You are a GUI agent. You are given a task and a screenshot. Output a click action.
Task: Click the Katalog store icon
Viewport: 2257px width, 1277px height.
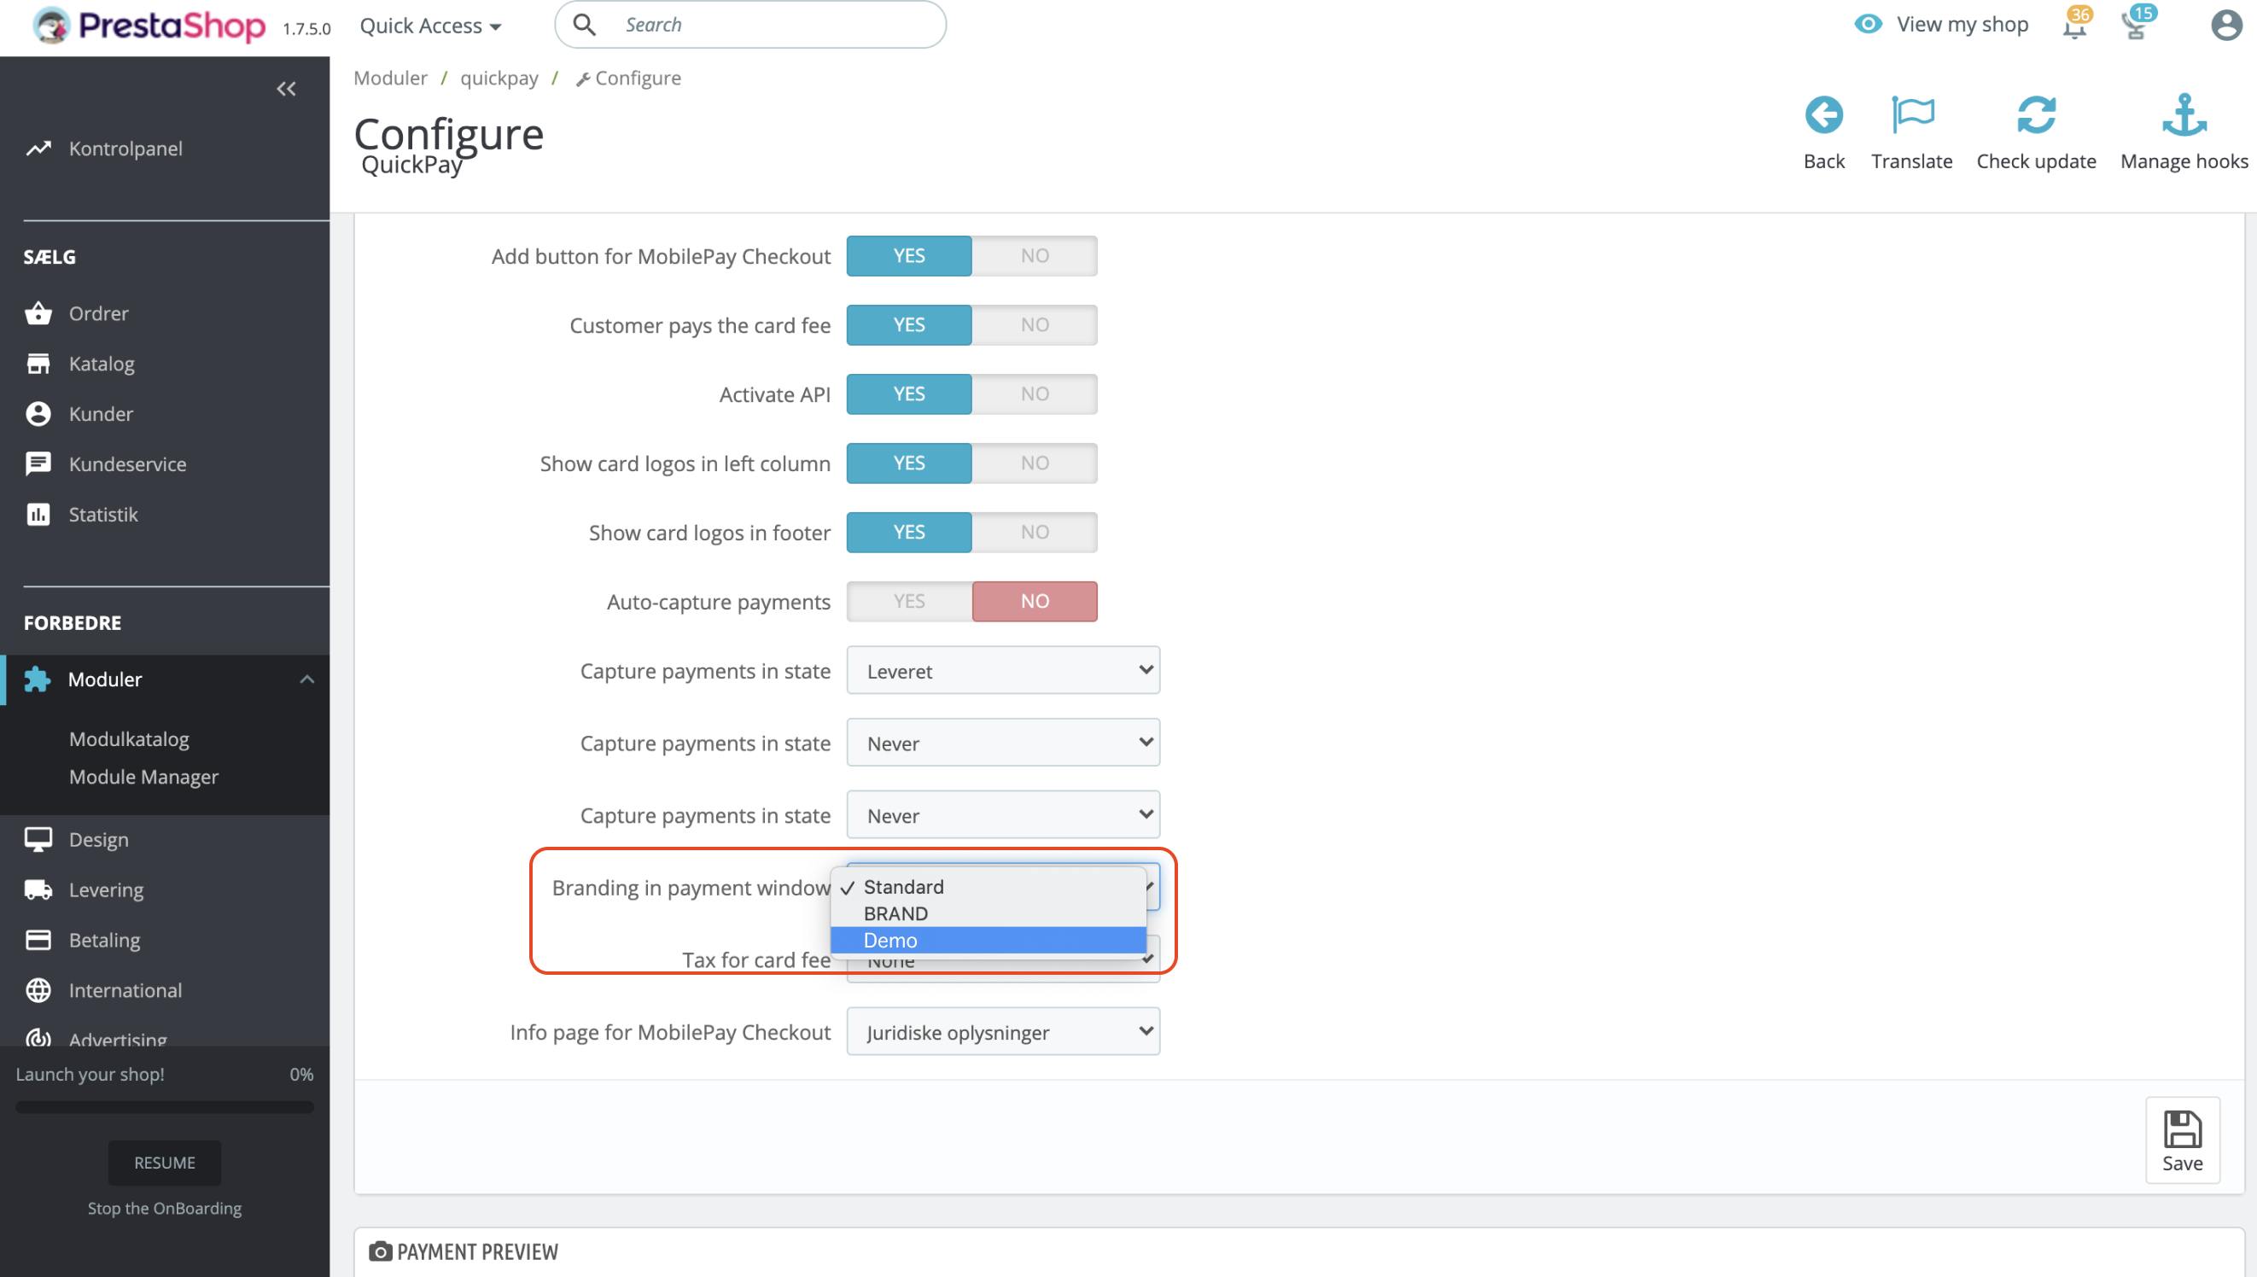point(38,363)
